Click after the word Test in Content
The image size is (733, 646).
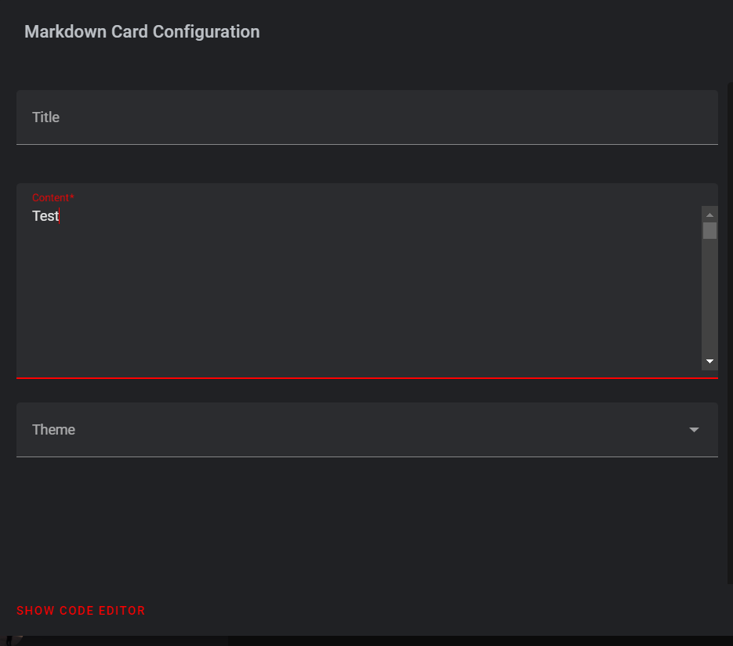pos(60,216)
